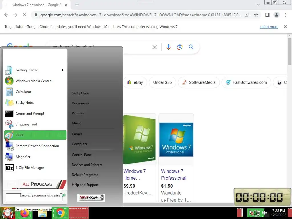Toggle the Chrome side panel

[x=267, y=15]
